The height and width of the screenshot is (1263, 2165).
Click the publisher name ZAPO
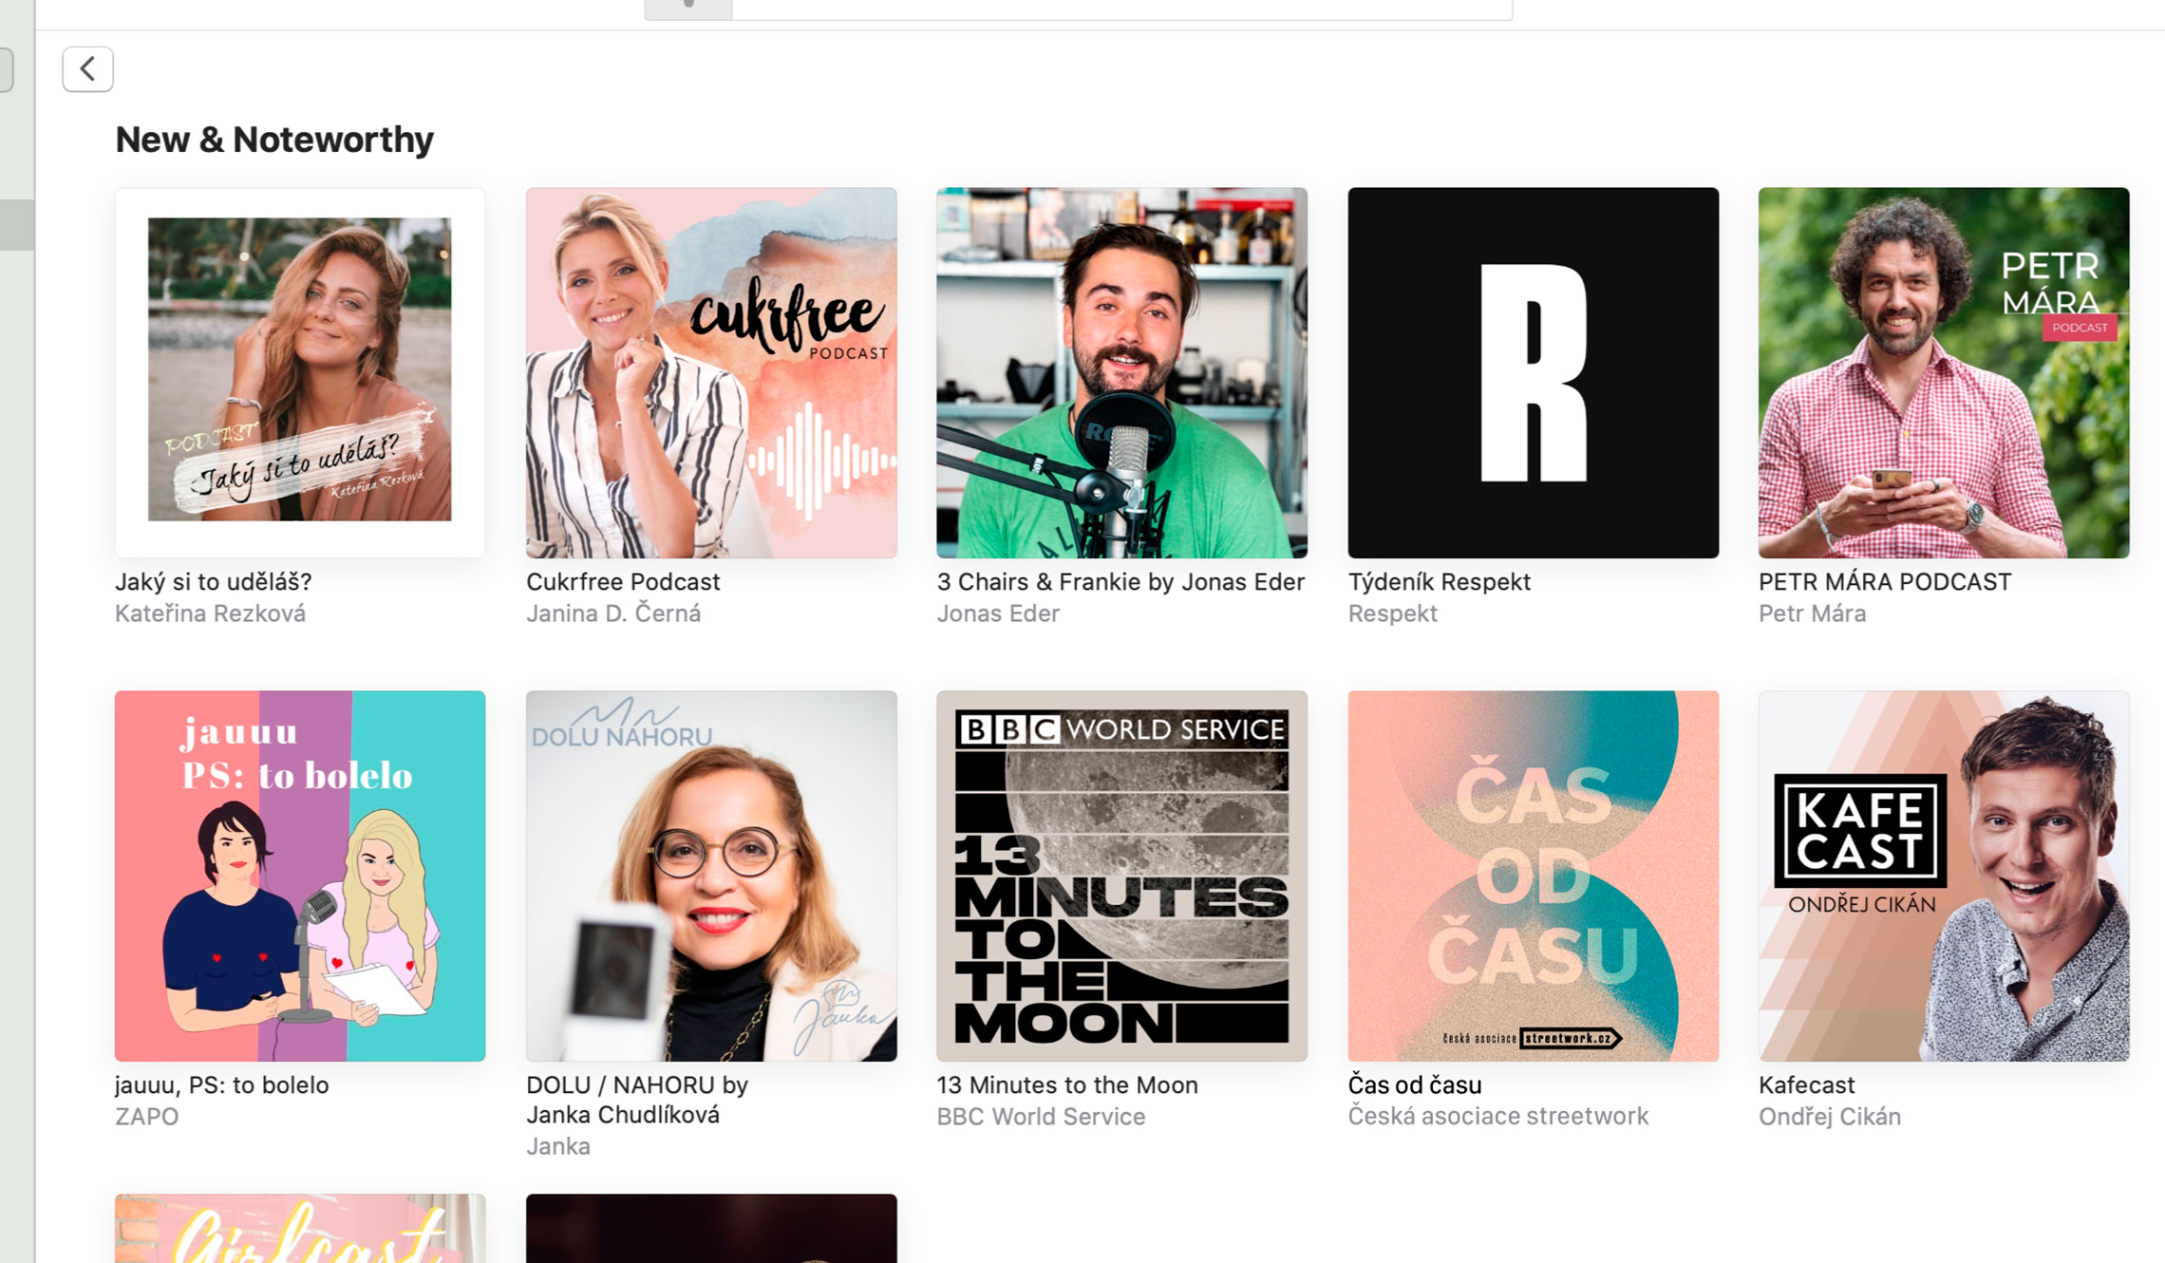[x=146, y=1116]
